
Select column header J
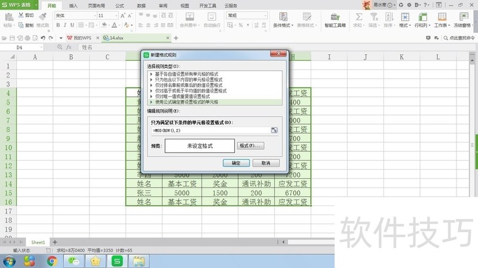tap(365, 57)
